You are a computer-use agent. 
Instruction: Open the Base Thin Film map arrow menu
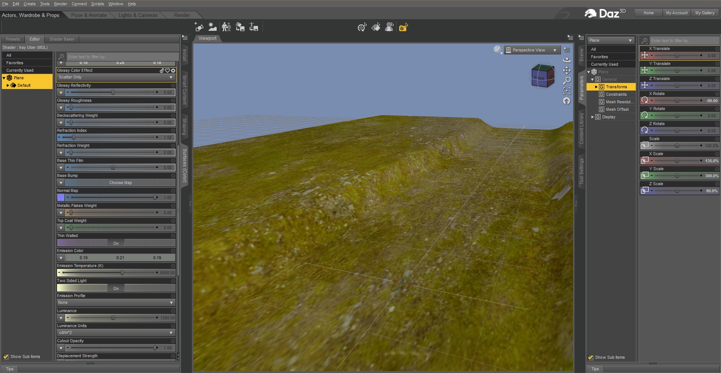click(61, 168)
